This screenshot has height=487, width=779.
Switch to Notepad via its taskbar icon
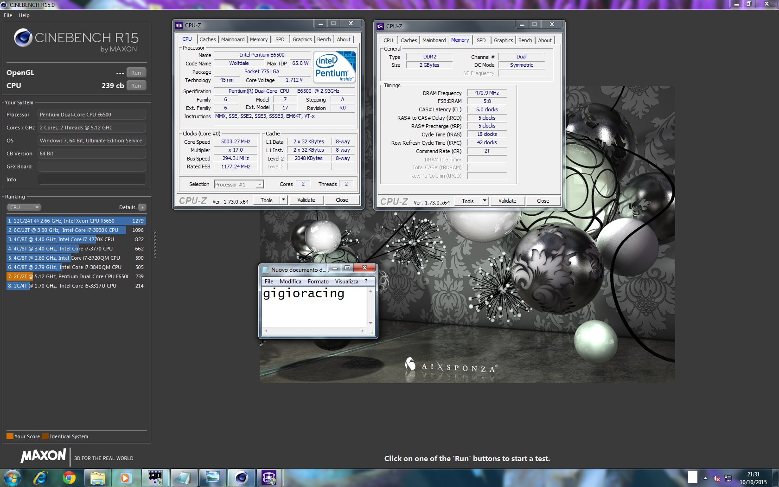pyautogui.click(x=184, y=478)
